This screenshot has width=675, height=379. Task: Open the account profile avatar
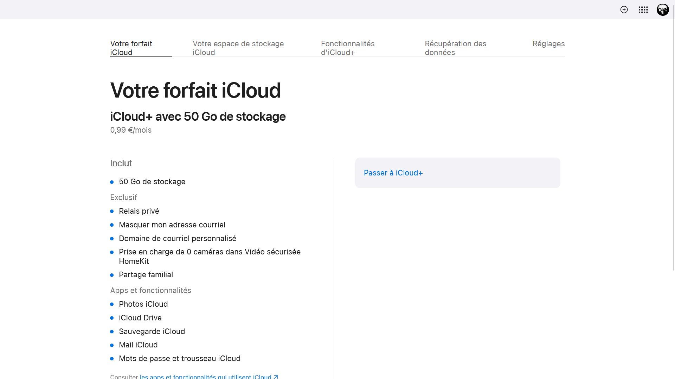click(x=663, y=9)
